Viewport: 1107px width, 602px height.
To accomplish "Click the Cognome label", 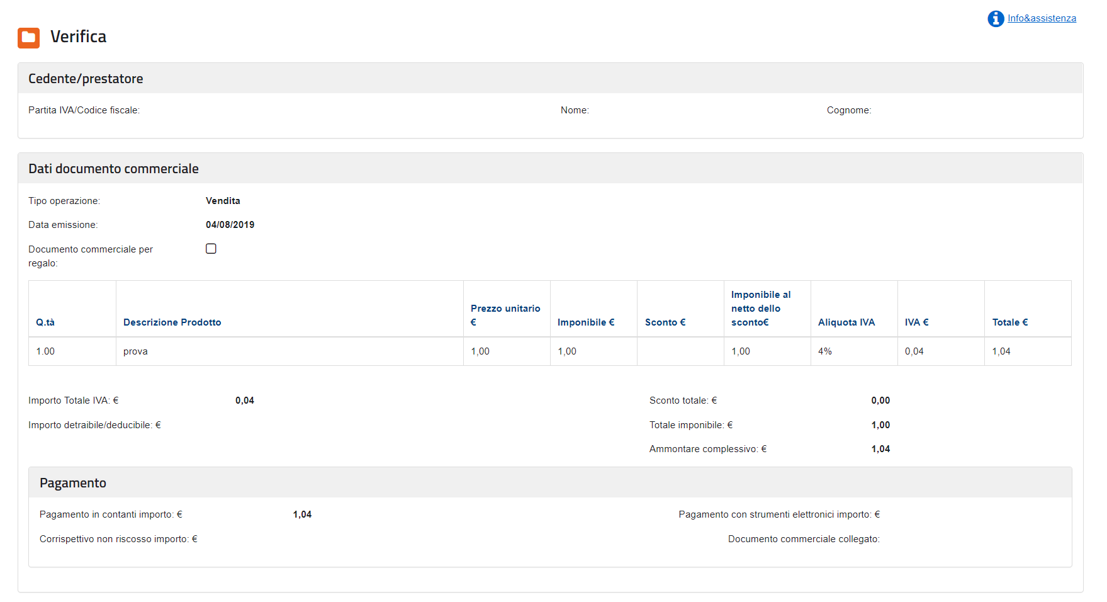I will [x=849, y=110].
